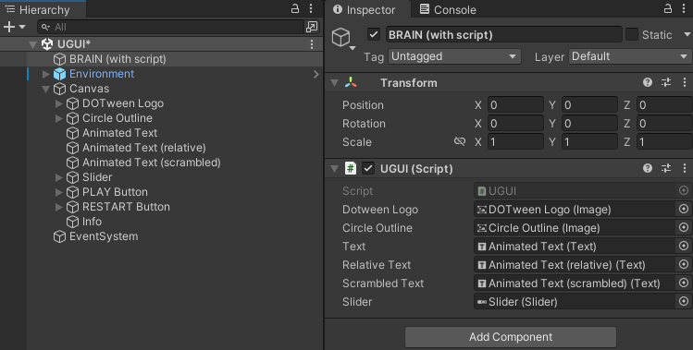Switch to the Inspector tab

coord(368,9)
